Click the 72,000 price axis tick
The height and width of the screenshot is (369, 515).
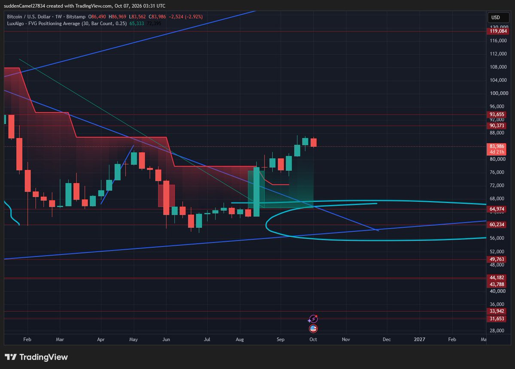coord(497,185)
